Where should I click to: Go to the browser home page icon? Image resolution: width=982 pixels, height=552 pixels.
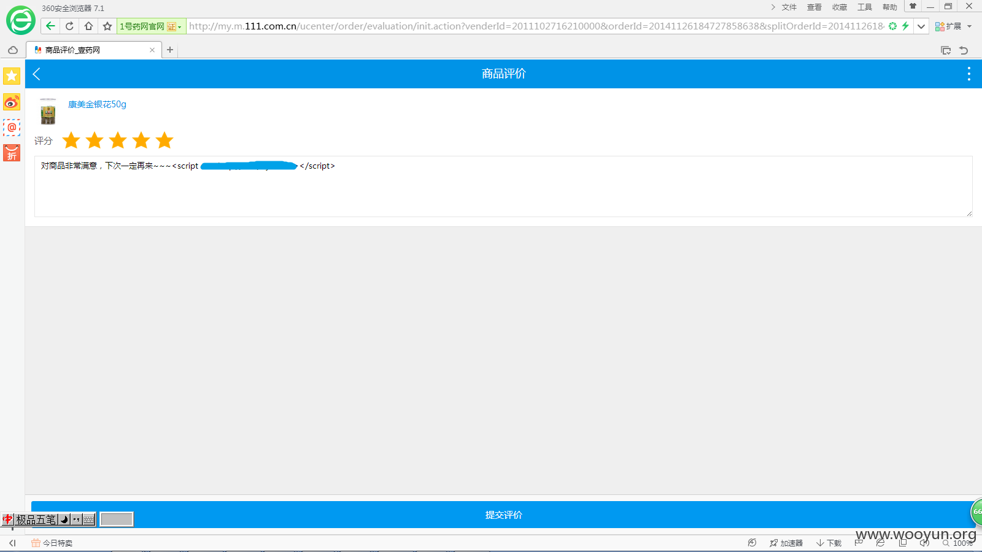click(89, 26)
